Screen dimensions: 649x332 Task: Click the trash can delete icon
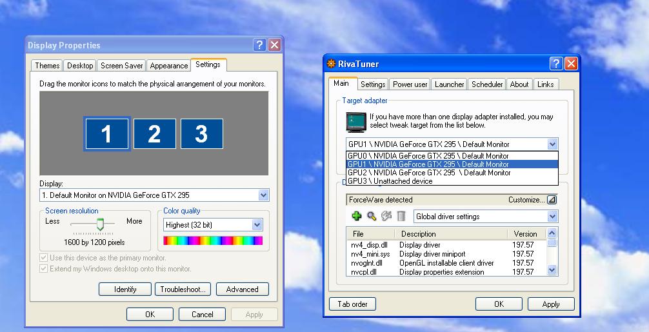pos(401,216)
